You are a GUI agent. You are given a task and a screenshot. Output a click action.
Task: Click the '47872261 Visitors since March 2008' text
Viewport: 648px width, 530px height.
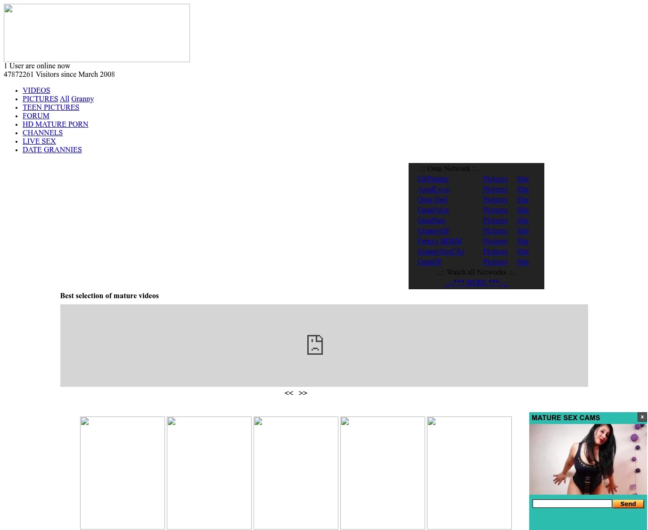coord(59,74)
